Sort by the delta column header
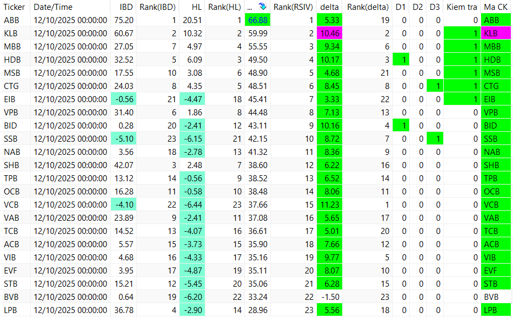Image resolution: width=513 pixels, height=318 pixels. point(330,7)
